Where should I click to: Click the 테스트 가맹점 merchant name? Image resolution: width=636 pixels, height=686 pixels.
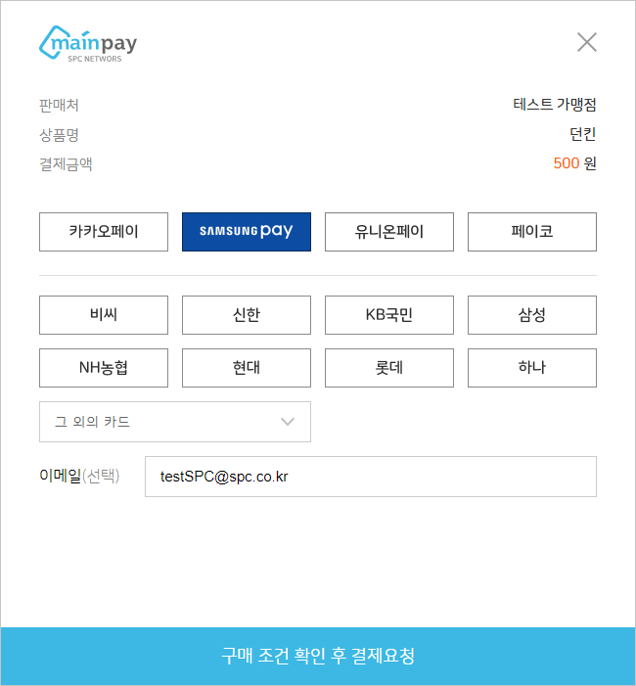555,105
